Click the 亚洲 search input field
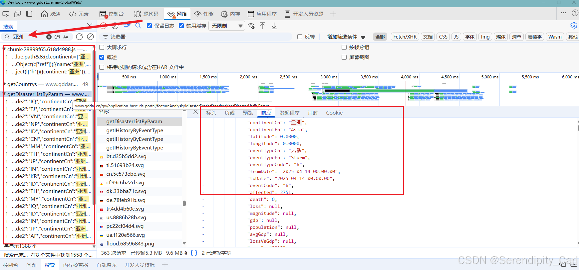 coord(29,37)
